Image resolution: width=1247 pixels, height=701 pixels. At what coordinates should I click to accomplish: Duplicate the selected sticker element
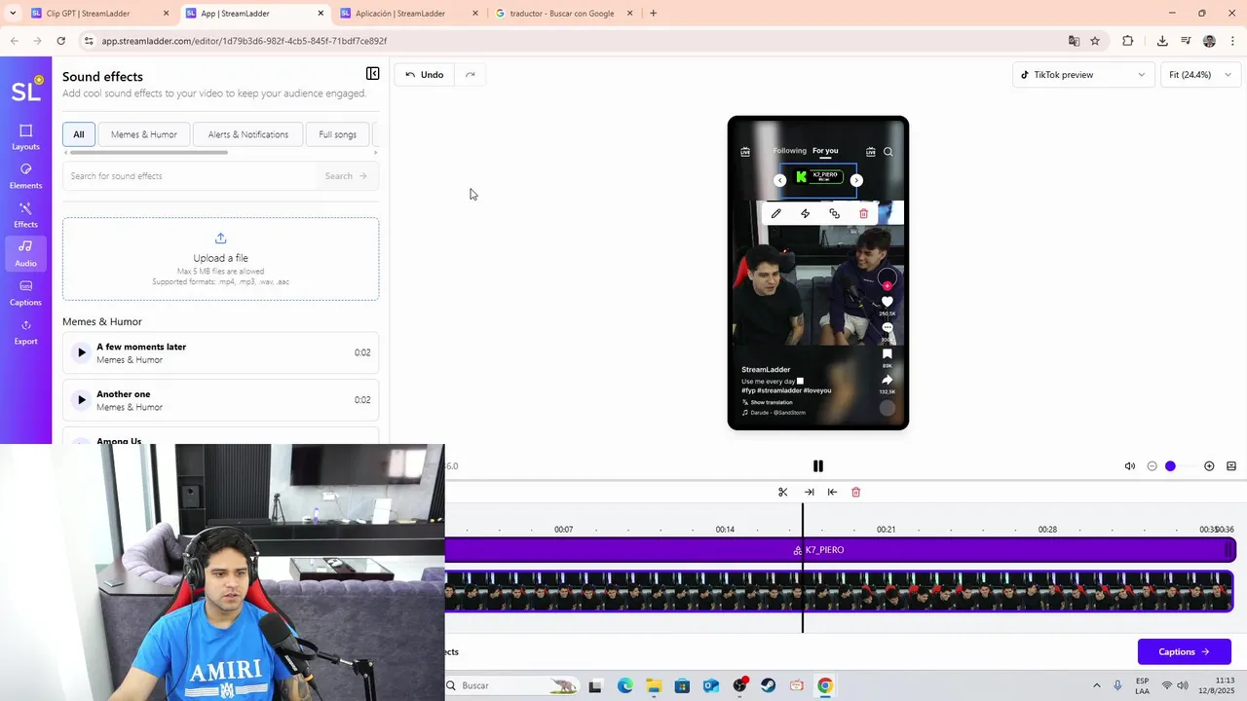tap(834, 213)
